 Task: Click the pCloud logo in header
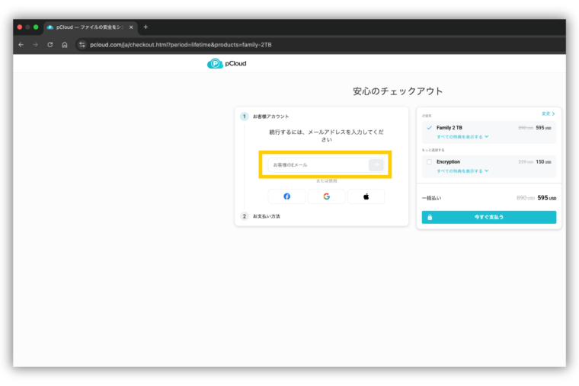click(227, 64)
